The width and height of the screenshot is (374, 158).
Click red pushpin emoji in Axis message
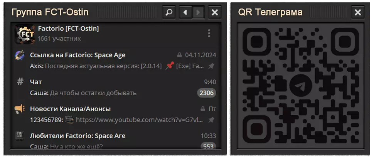(x=170, y=66)
